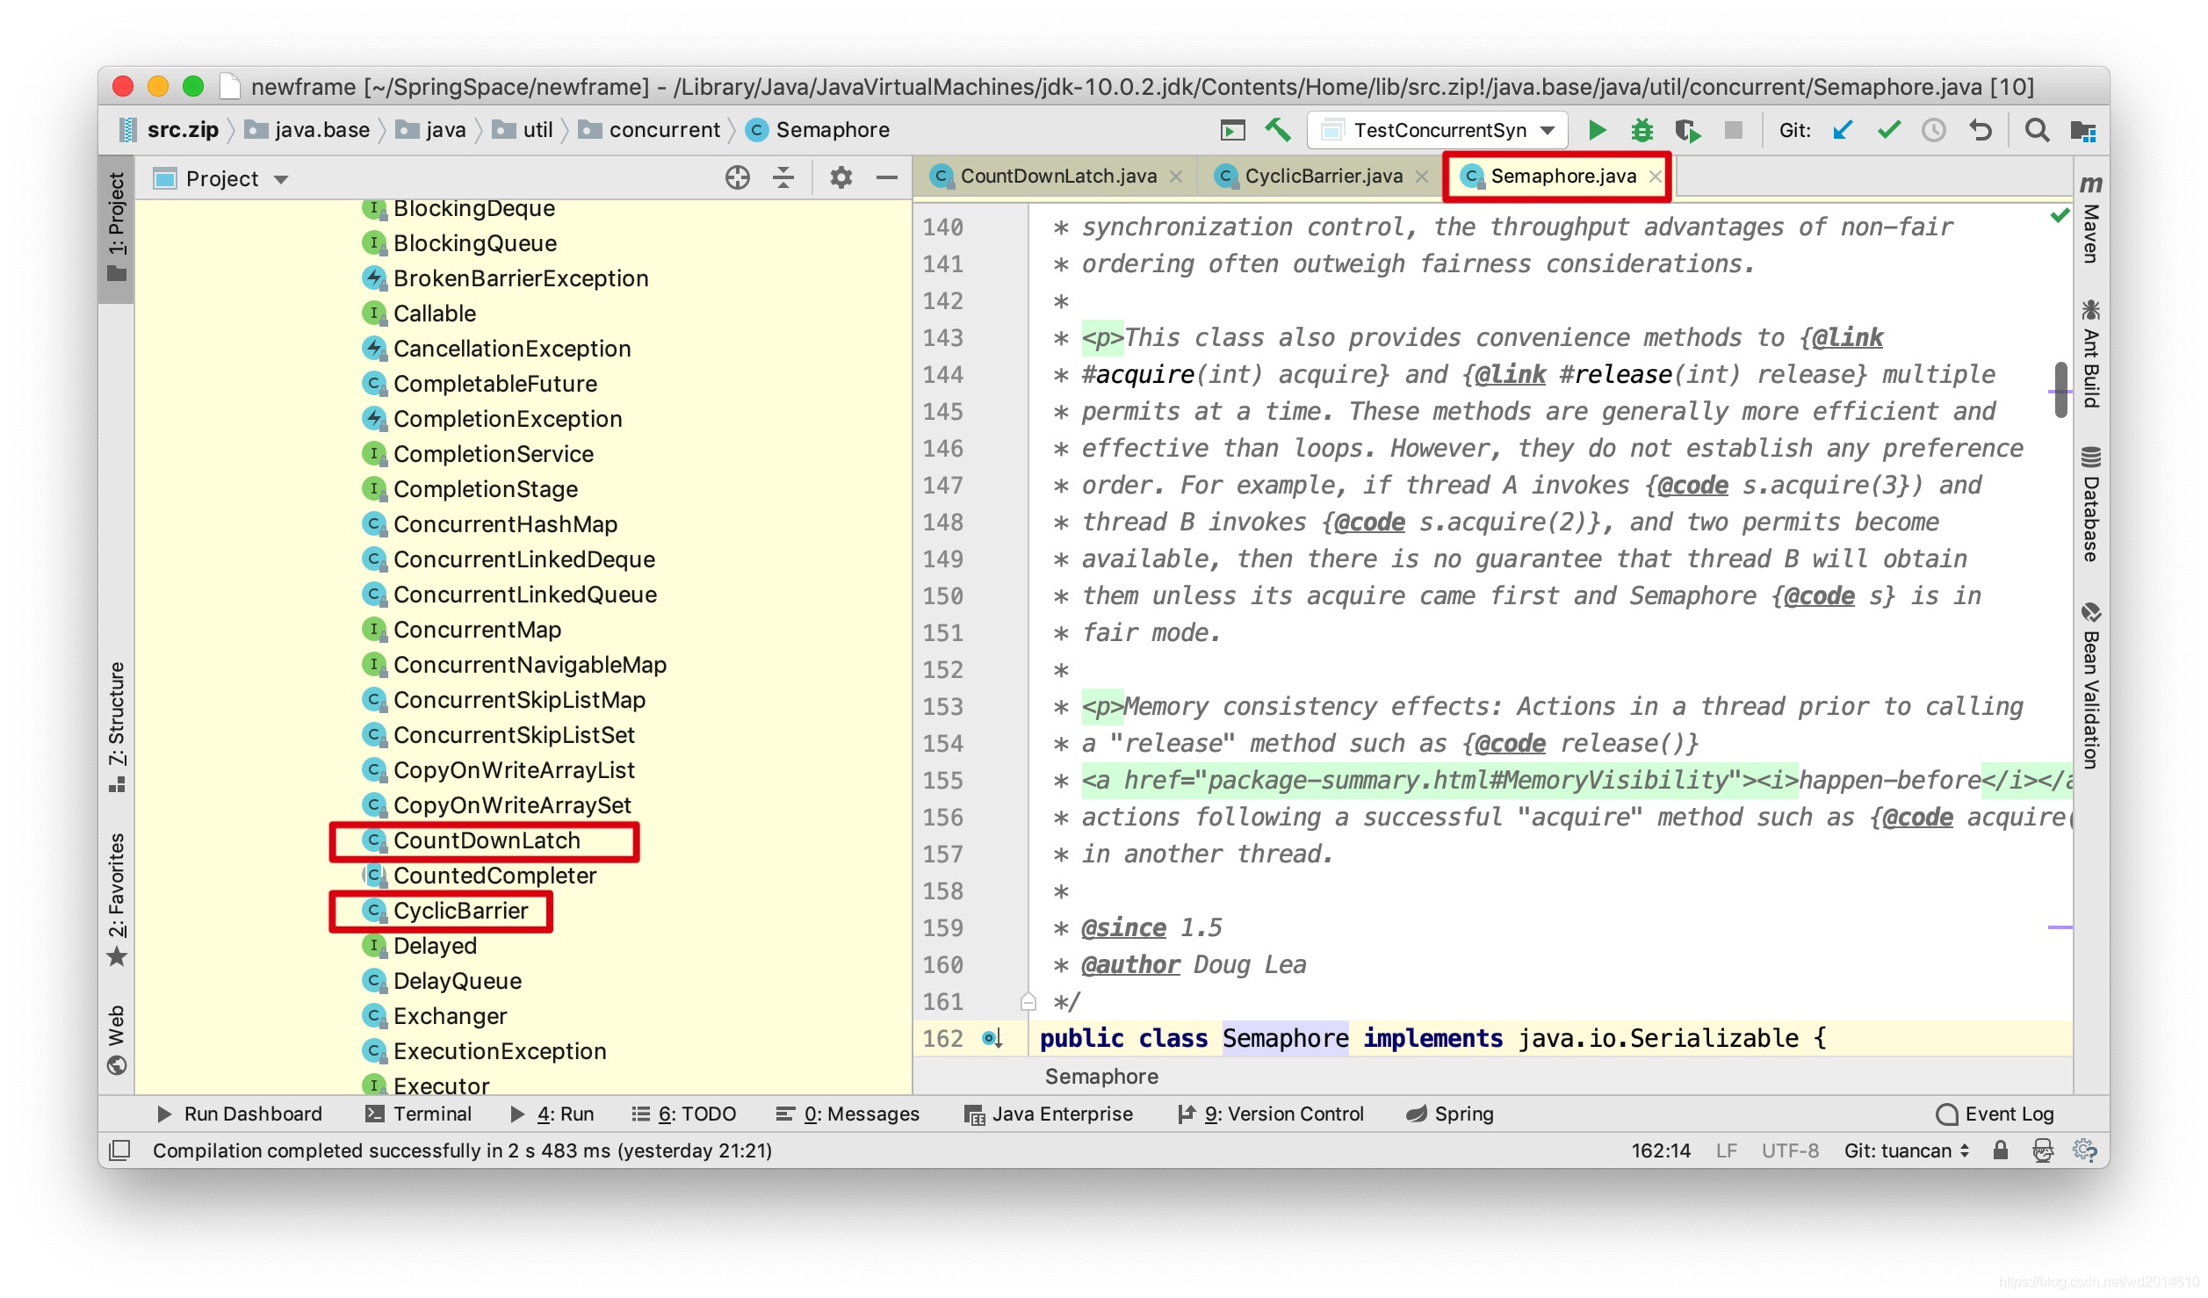The width and height of the screenshot is (2208, 1298).
Task: Toggle the Maven tool window
Action: (2091, 220)
